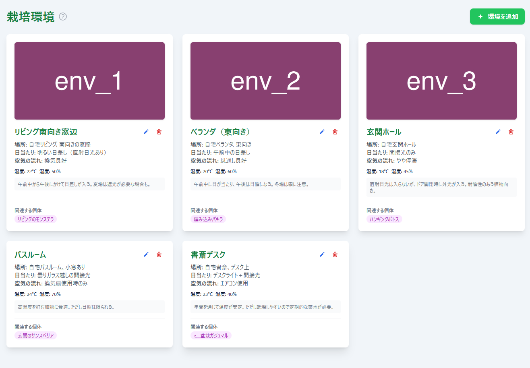Image resolution: width=530 pixels, height=368 pixels.
Task: Open the ハンギングポトス plant tag
Action: 384,219
